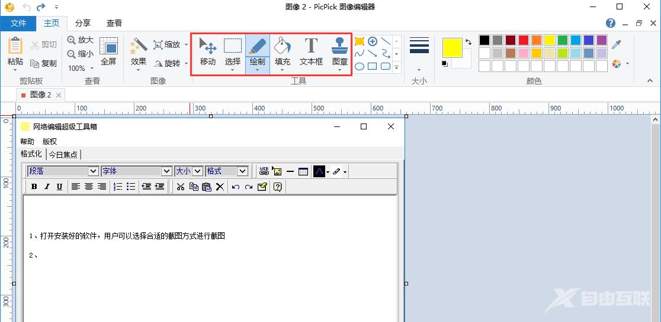Choose the curve line shape
Image resolution: width=661 pixels, height=322 pixels.
coord(359,53)
